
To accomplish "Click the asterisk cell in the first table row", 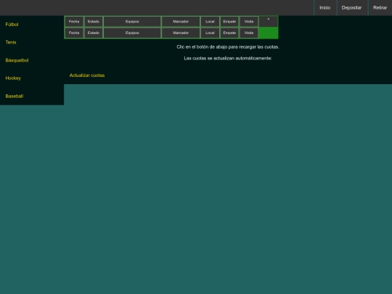I will click(x=269, y=22).
